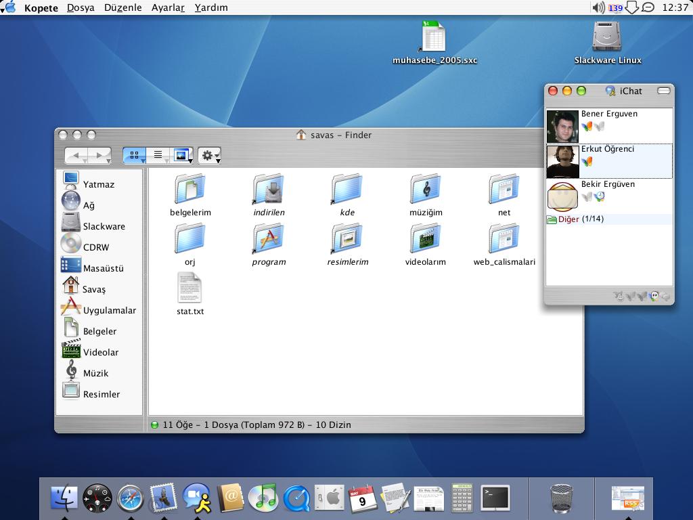693x520 pixels.
Task: Click the chat bubble menu bar icon
Action: click(x=648, y=7)
